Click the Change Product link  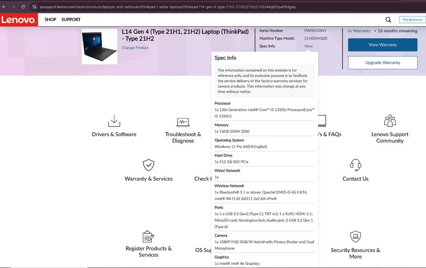point(135,48)
